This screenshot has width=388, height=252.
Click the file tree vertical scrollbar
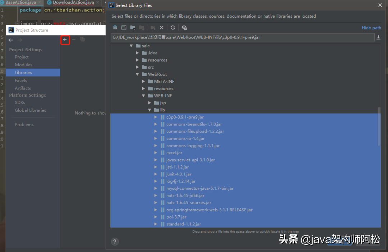pyautogui.click(x=379, y=126)
